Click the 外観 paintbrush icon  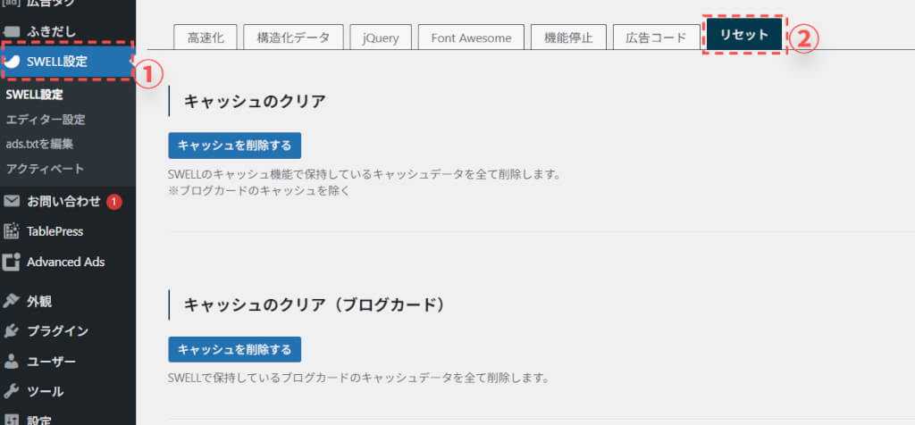pos(12,301)
